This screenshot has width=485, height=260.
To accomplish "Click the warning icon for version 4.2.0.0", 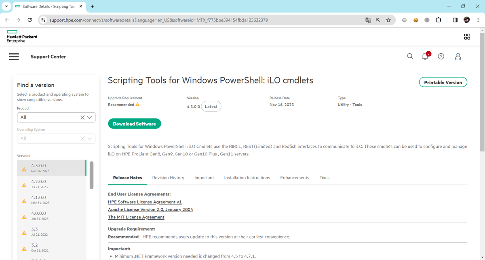I will point(24,185).
